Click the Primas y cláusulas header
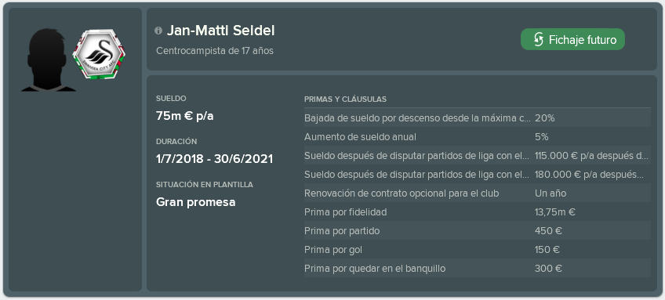The height and width of the screenshot is (300, 665). pyautogui.click(x=345, y=99)
